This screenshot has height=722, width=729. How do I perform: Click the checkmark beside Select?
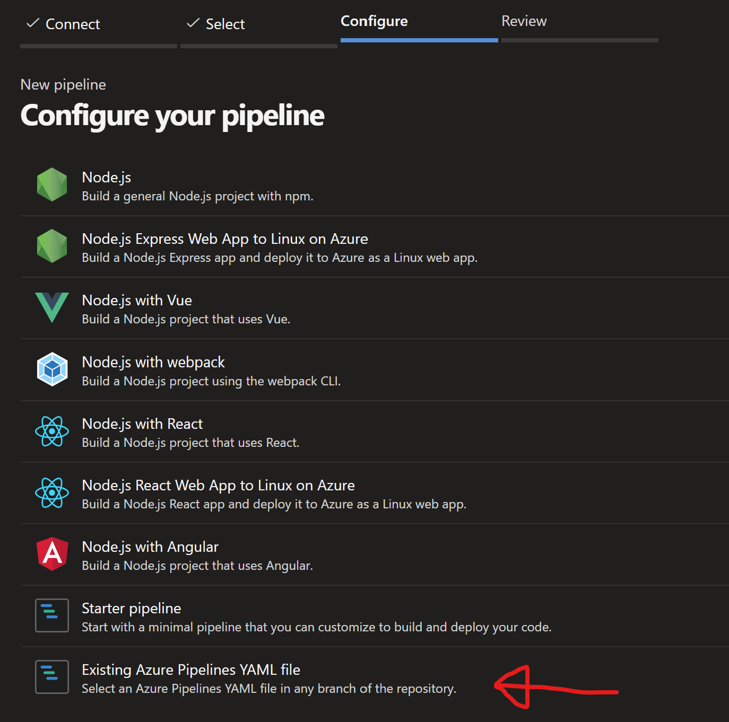coord(193,23)
